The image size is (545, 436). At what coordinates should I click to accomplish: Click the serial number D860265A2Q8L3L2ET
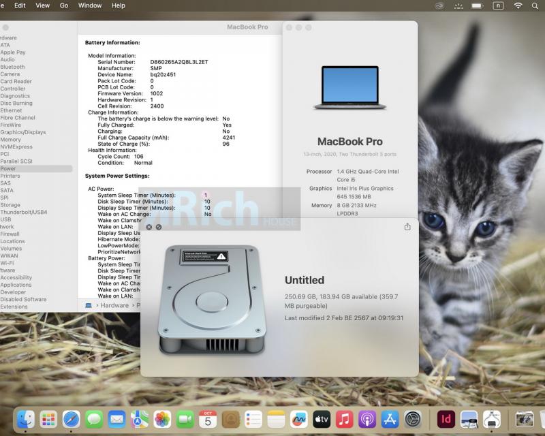pyautogui.click(x=179, y=62)
